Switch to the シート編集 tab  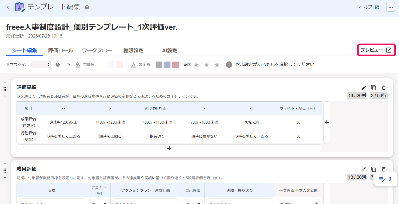pos(24,50)
